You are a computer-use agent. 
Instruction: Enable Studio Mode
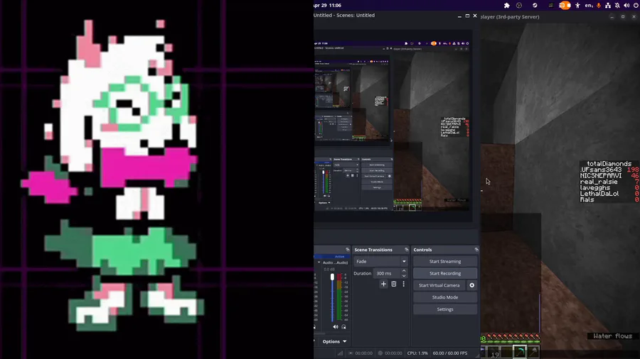[445, 297]
